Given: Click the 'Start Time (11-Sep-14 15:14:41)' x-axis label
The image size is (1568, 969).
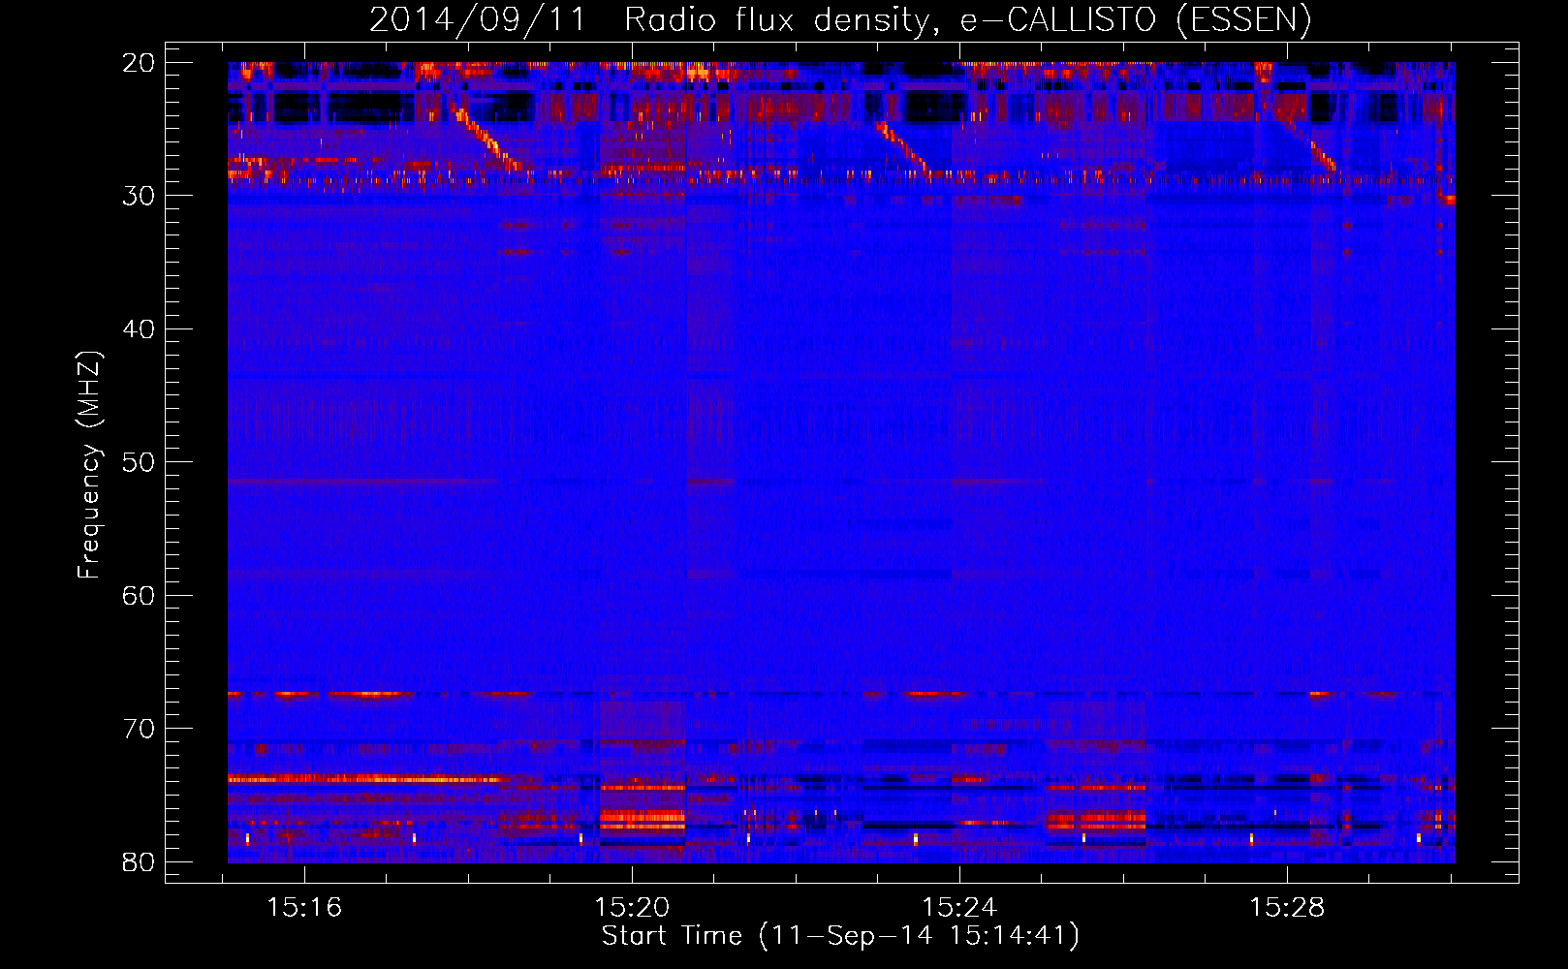Looking at the screenshot, I should pos(840,936).
